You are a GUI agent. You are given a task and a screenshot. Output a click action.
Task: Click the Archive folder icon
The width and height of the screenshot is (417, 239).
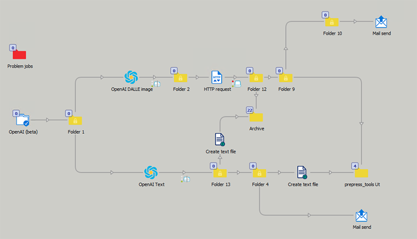tap(256, 117)
